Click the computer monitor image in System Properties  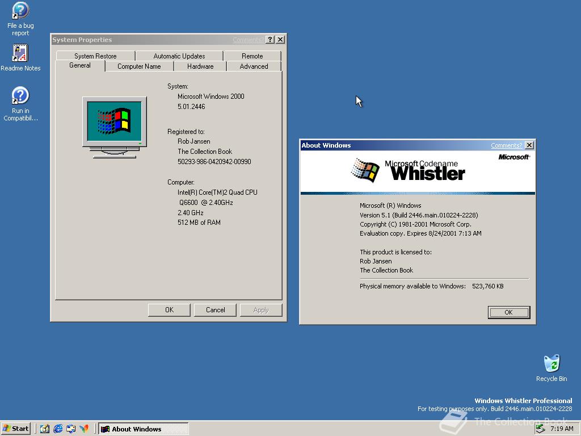pos(115,127)
